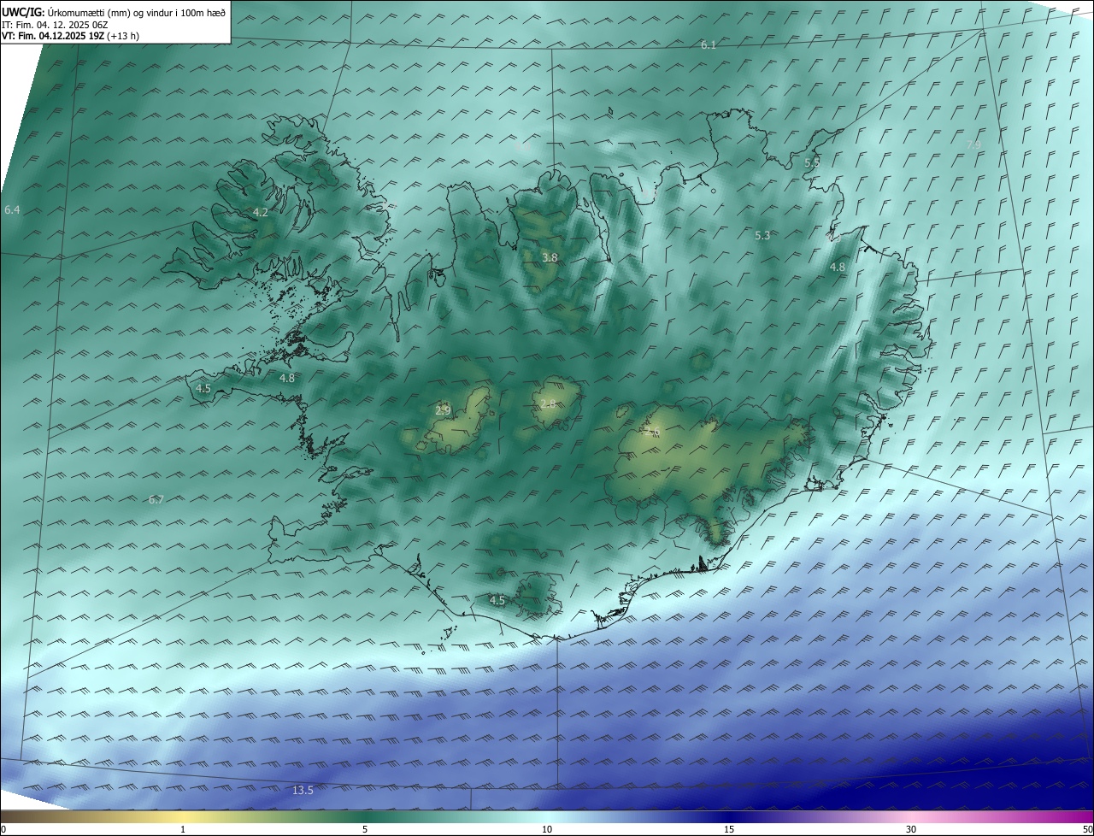Image resolution: width=1094 pixels, height=836 pixels.
Task: Click the 5.3 value label on the map
Action: [762, 235]
